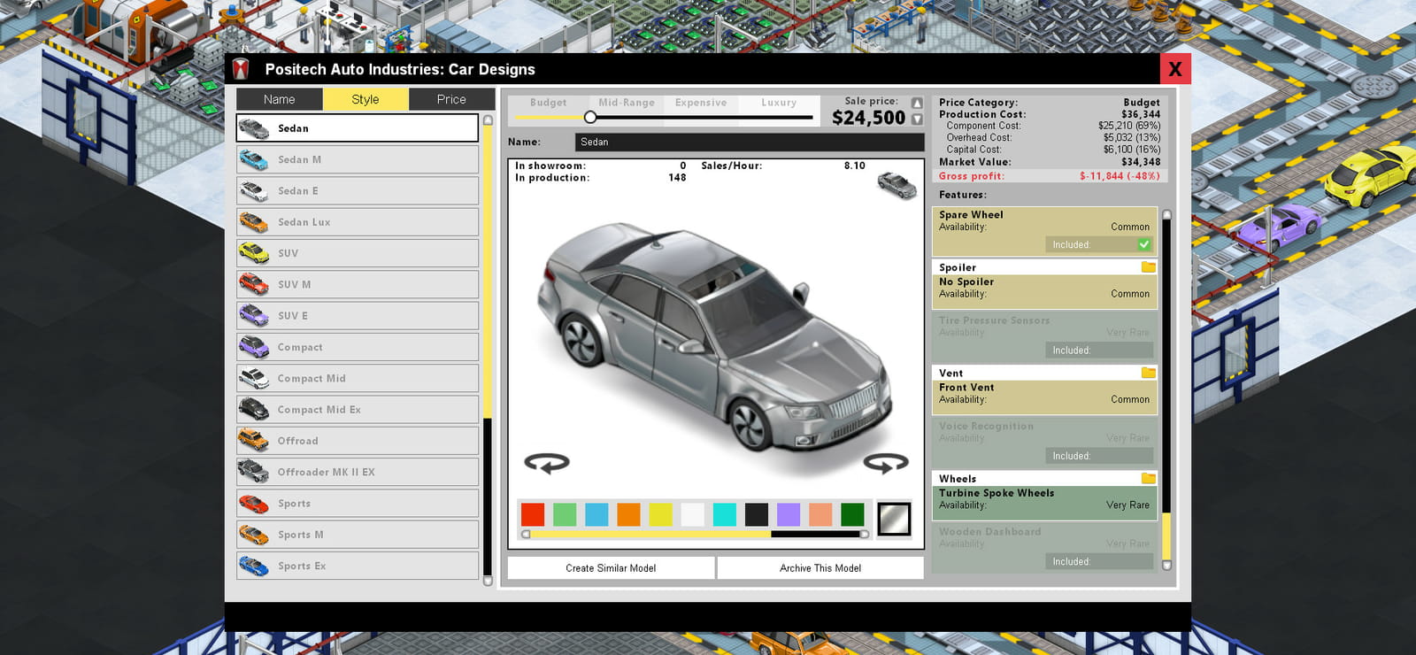Click the orange Offroad car icon
This screenshot has height=655, width=1416.
(254, 441)
